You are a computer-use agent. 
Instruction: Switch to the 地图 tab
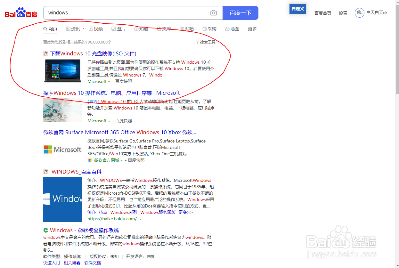(x=232, y=29)
